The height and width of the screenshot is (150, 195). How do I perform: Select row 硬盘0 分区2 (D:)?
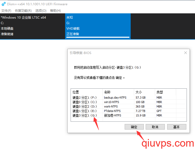pyautogui.click(x=129, y=106)
